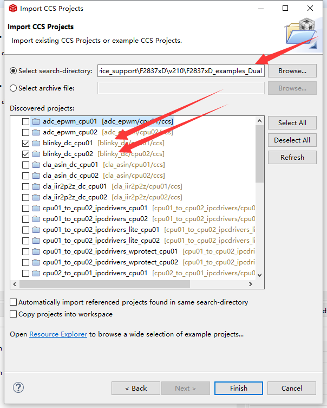Click folder icon of cpu01_to_cpu02_ipcdrivers_wprotect_cpu02
The width and height of the screenshot is (327, 408).
point(36,262)
